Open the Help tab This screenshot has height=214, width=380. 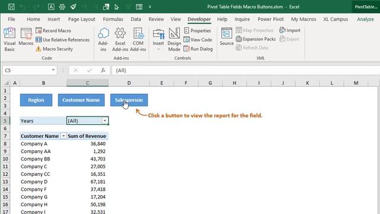click(222, 19)
